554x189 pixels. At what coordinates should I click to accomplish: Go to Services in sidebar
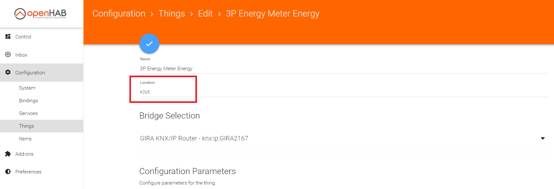28,113
